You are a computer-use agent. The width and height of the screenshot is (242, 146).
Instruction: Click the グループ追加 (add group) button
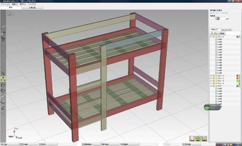pos(218,33)
